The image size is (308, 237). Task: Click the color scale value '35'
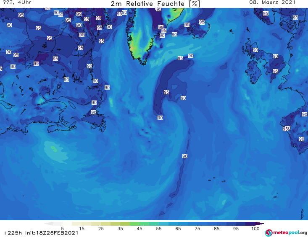coord(120,229)
